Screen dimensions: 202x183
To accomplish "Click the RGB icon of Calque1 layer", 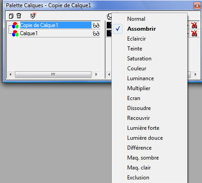I will click(x=15, y=33).
